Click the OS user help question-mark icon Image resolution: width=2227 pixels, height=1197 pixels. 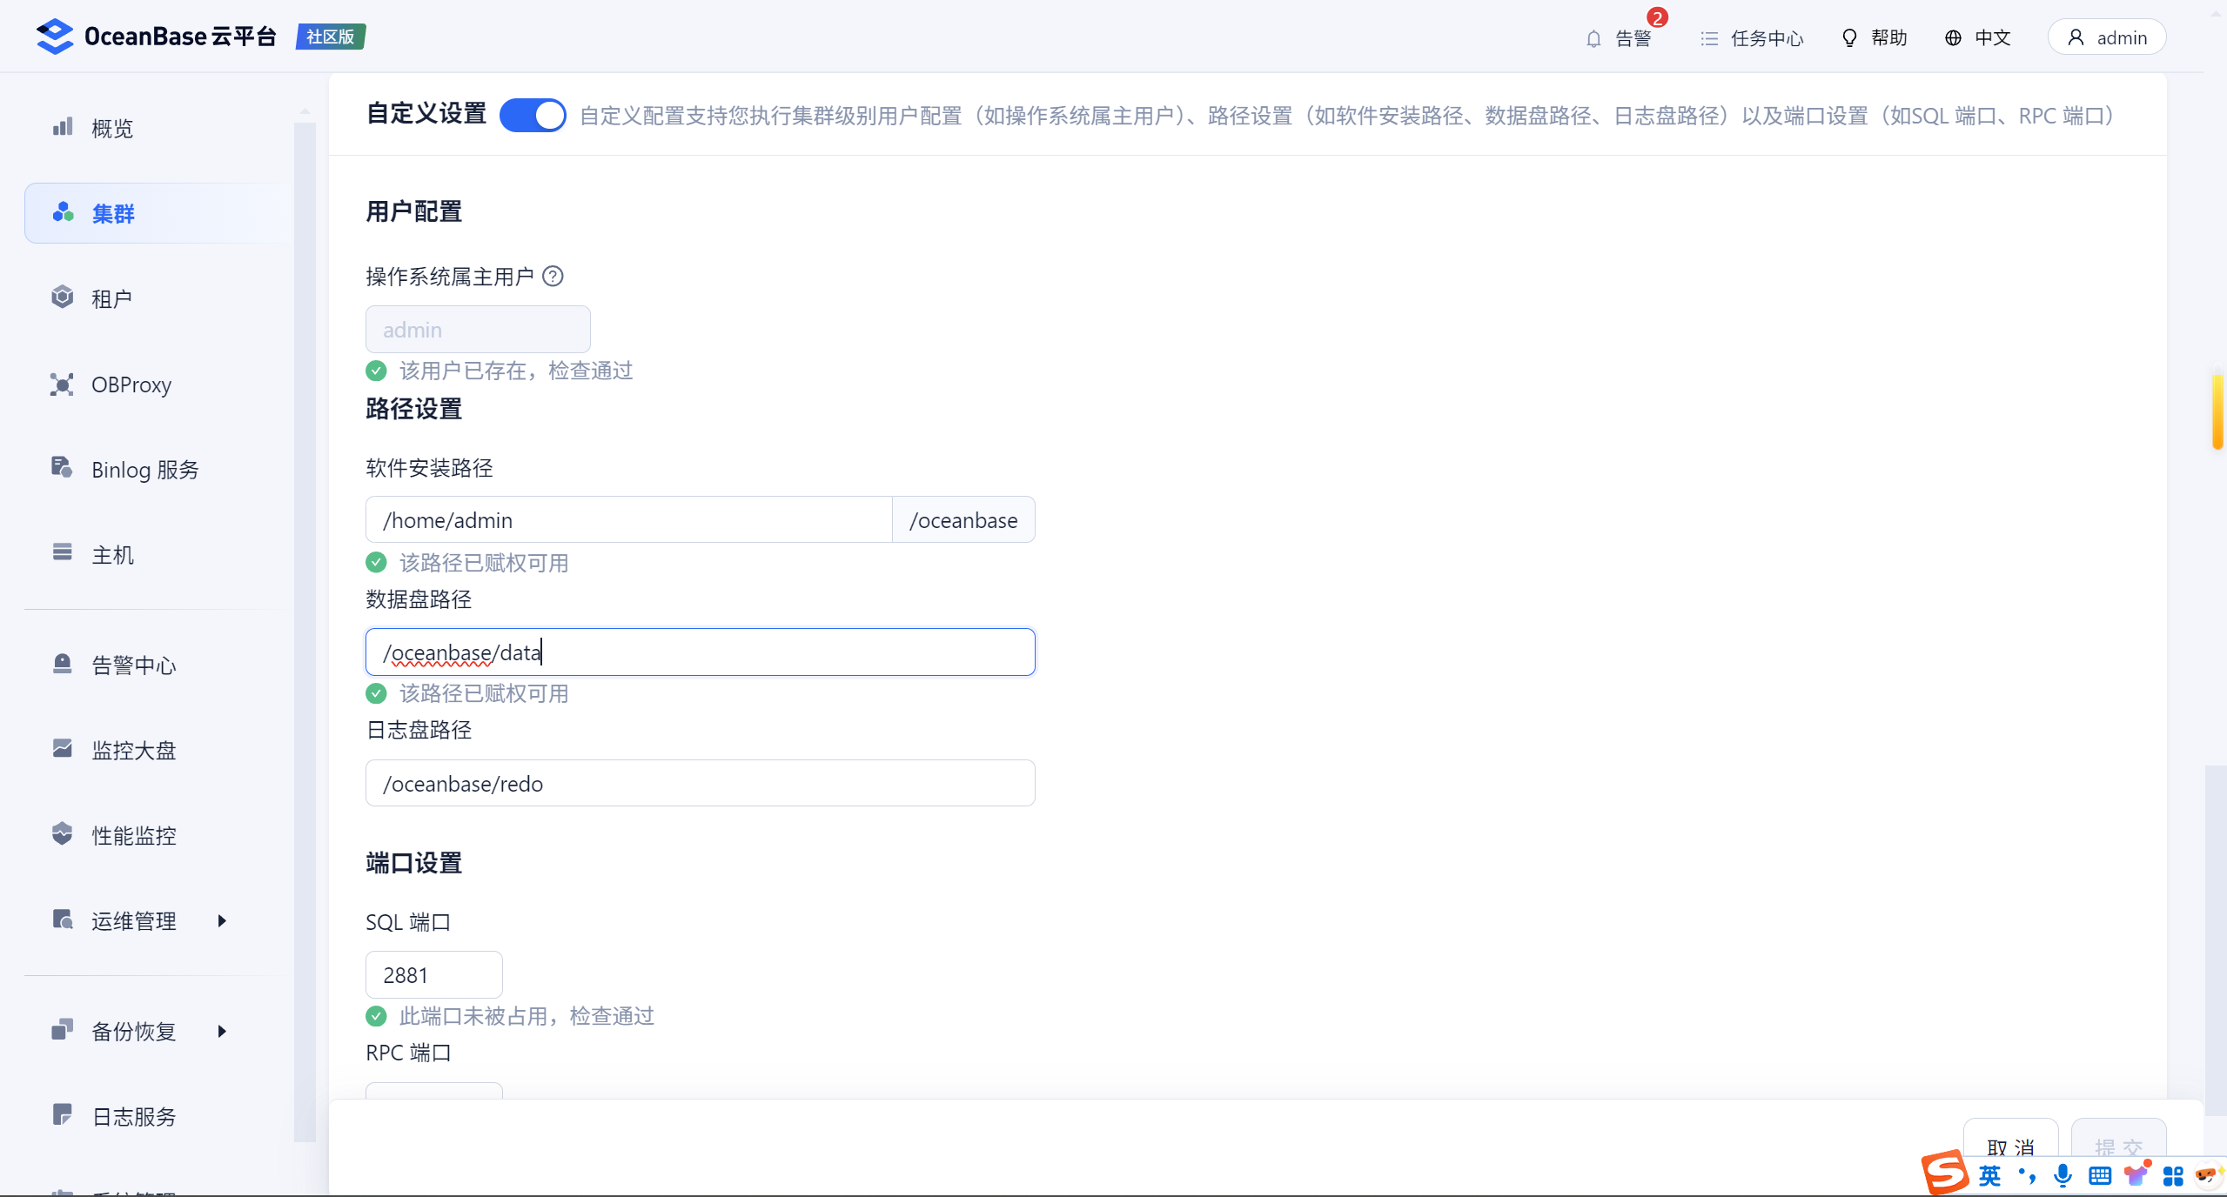point(553,277)
